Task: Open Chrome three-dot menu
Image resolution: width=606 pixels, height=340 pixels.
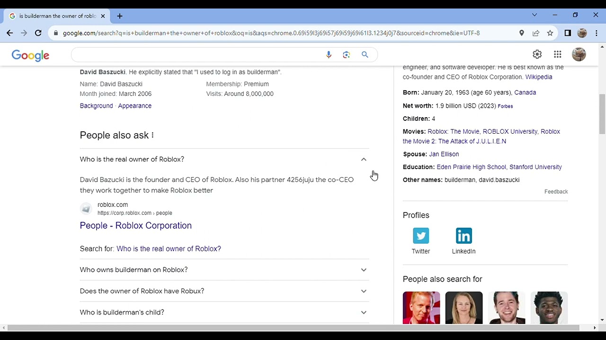Action: pyautogui.click(x=597, y=33)
